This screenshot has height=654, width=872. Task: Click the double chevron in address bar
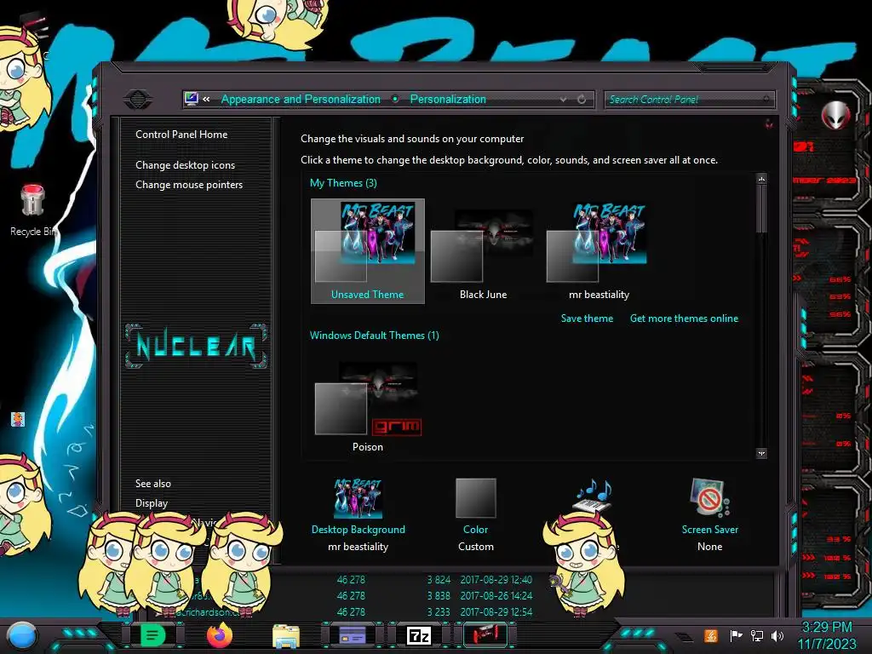click(206, 99)
